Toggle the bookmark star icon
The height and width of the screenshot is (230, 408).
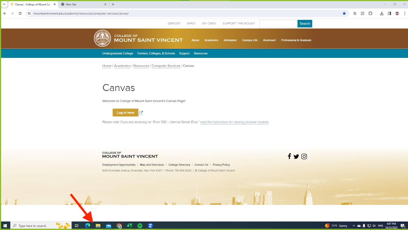coord(344,13)
